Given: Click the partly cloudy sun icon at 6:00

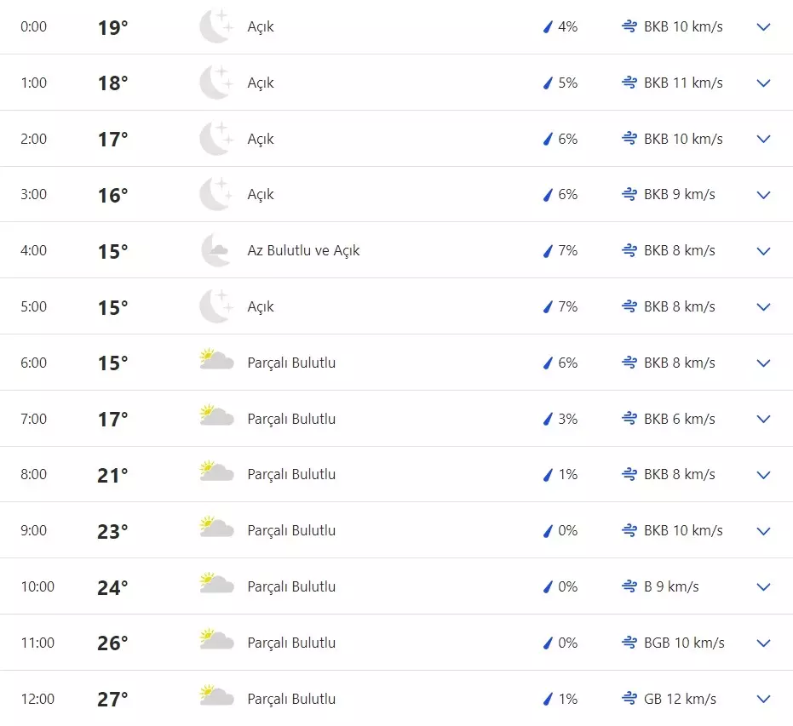Looking at the screenshot, I should pos(216,360).
